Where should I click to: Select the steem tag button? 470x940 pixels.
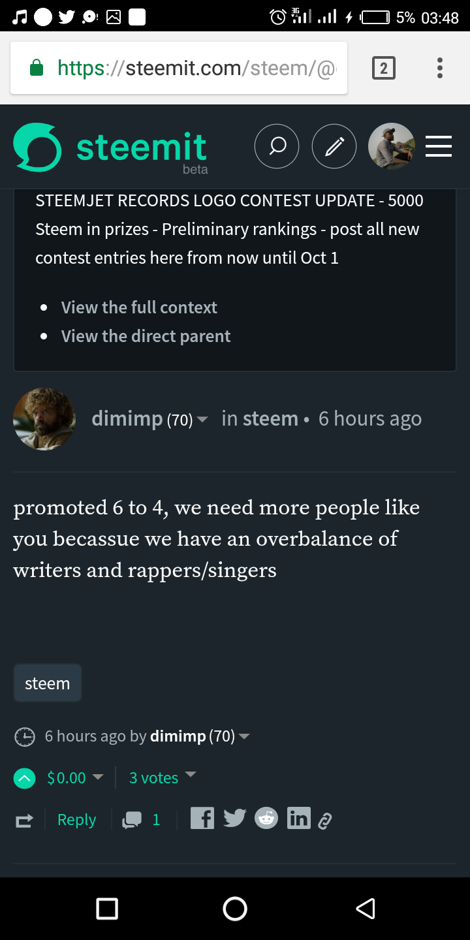coord(48,683)
